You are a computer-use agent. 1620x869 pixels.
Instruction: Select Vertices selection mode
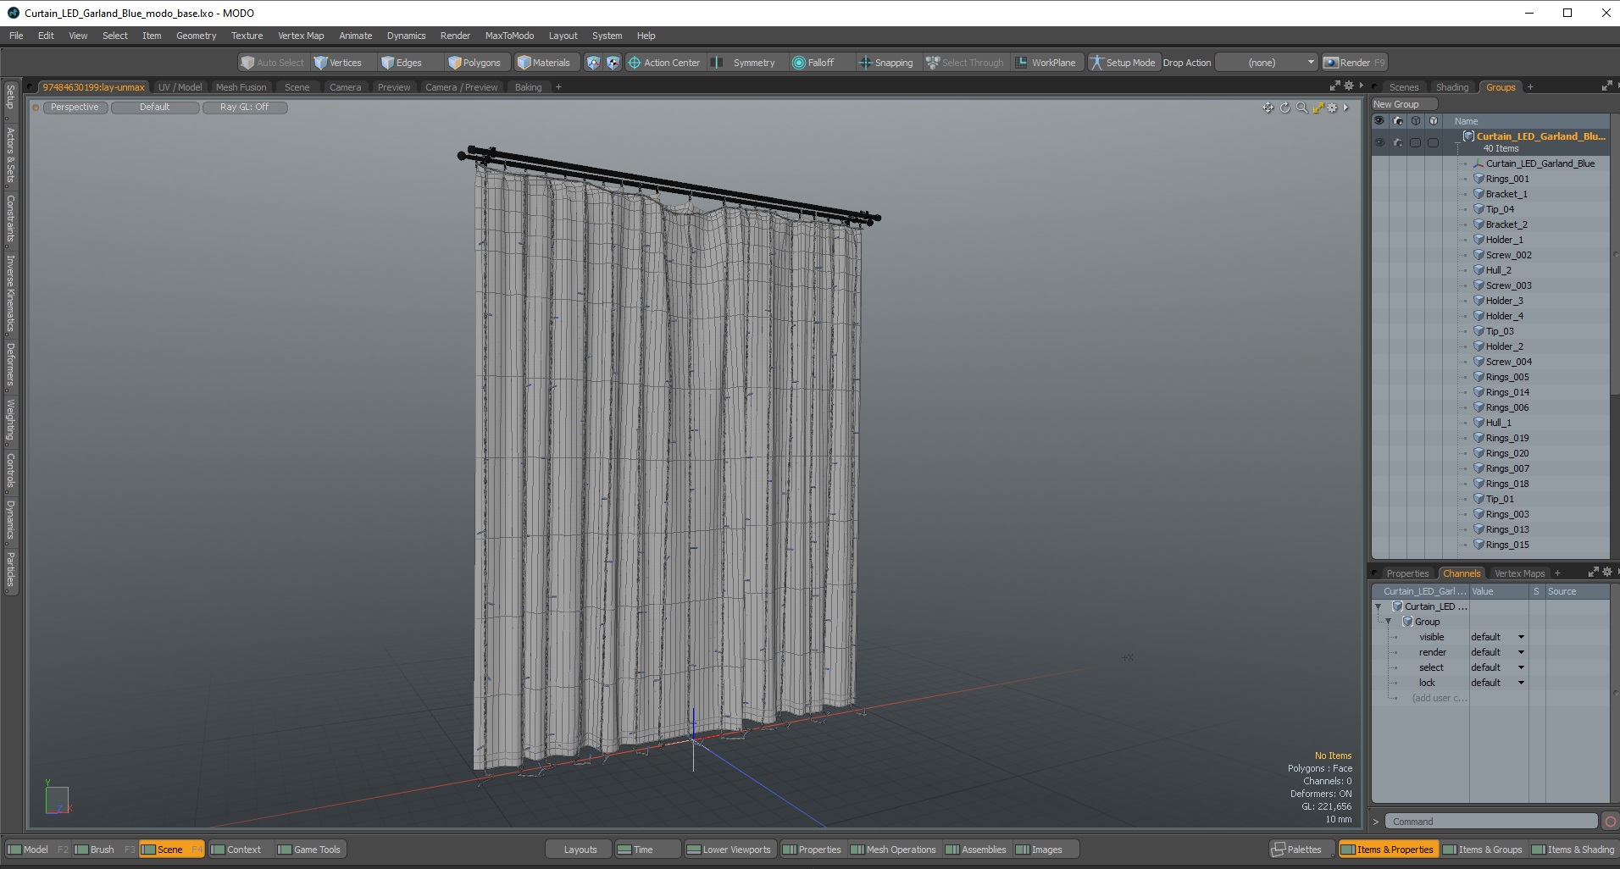pyautogui.click(x=338, y=63)
